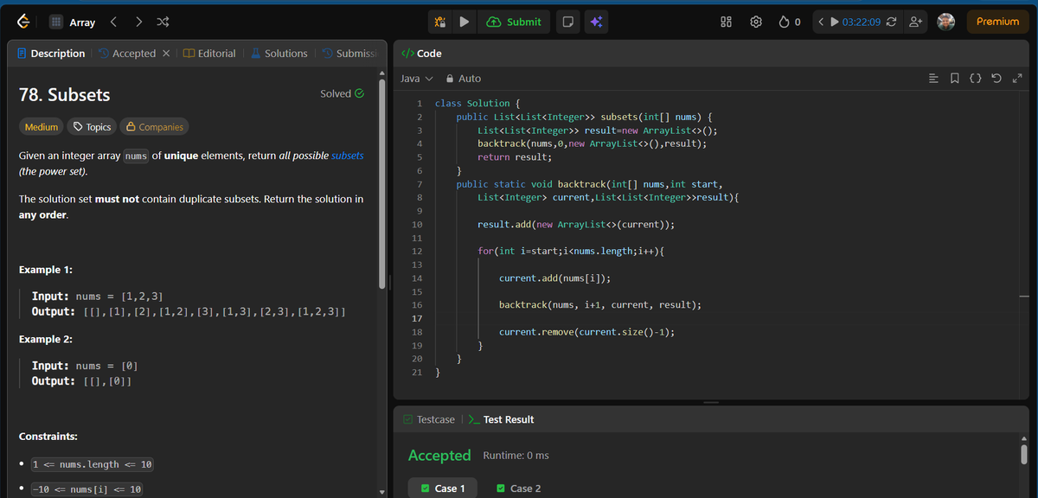Click the debugger icon beside Run
1038x498 pixels.
[439, 22]
